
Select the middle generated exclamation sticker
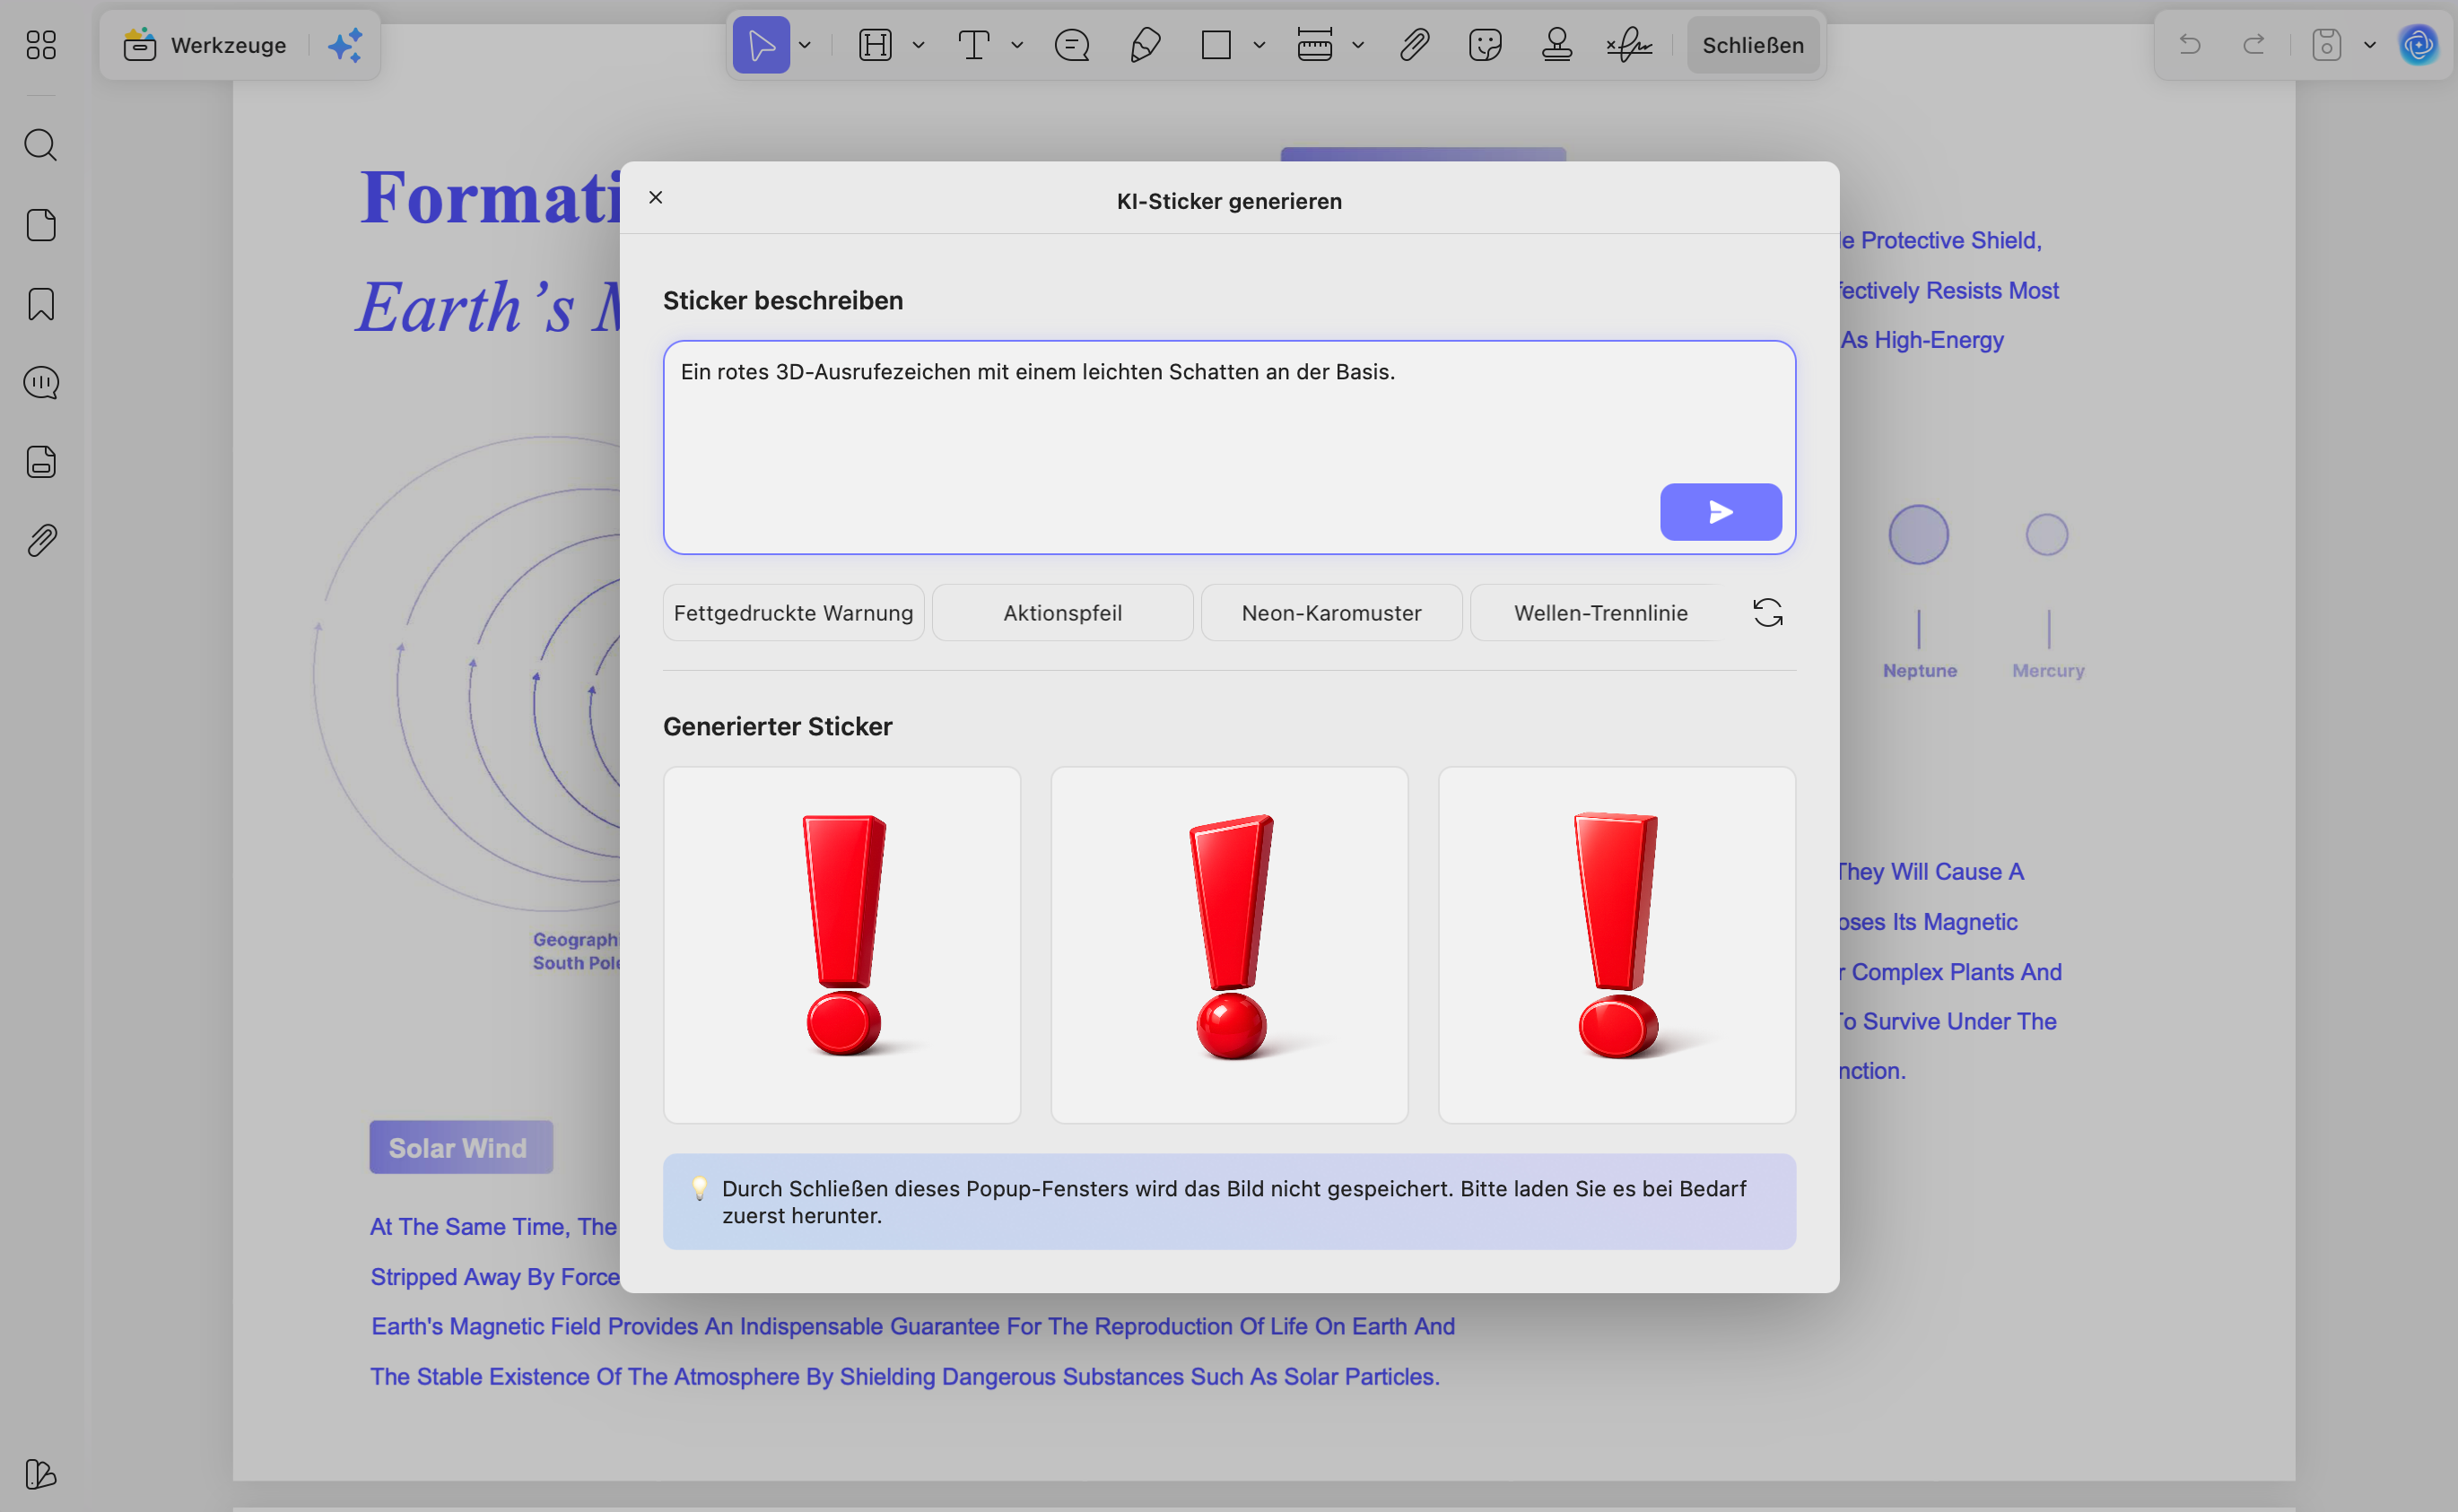coord(1229,944)
